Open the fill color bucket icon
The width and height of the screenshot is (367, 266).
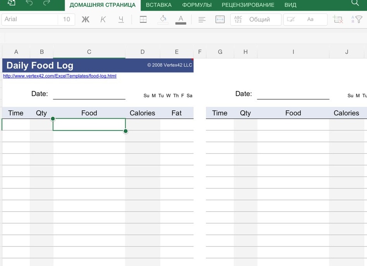162,19
